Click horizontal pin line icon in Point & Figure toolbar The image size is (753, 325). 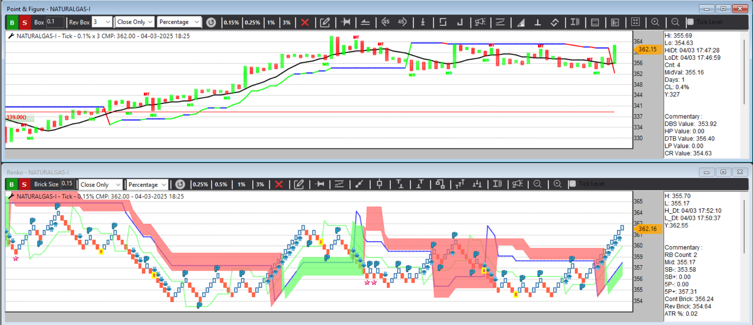(346, 22)
